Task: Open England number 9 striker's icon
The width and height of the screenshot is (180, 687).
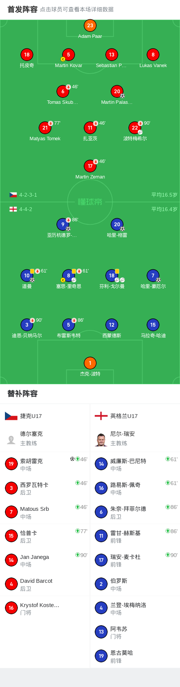Action: [x=63, y=224]
